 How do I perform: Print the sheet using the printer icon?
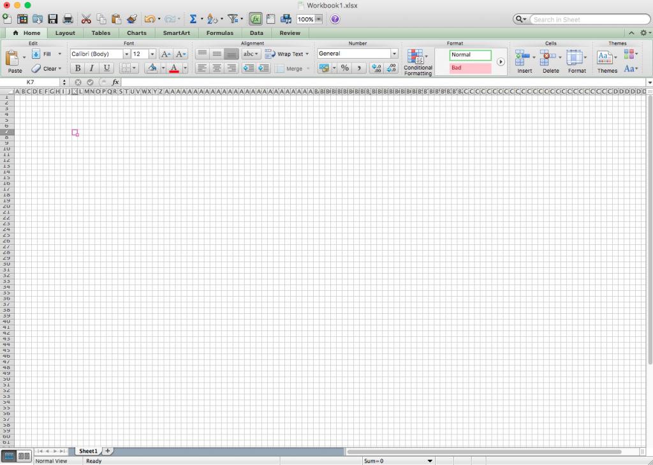[68, 18]
